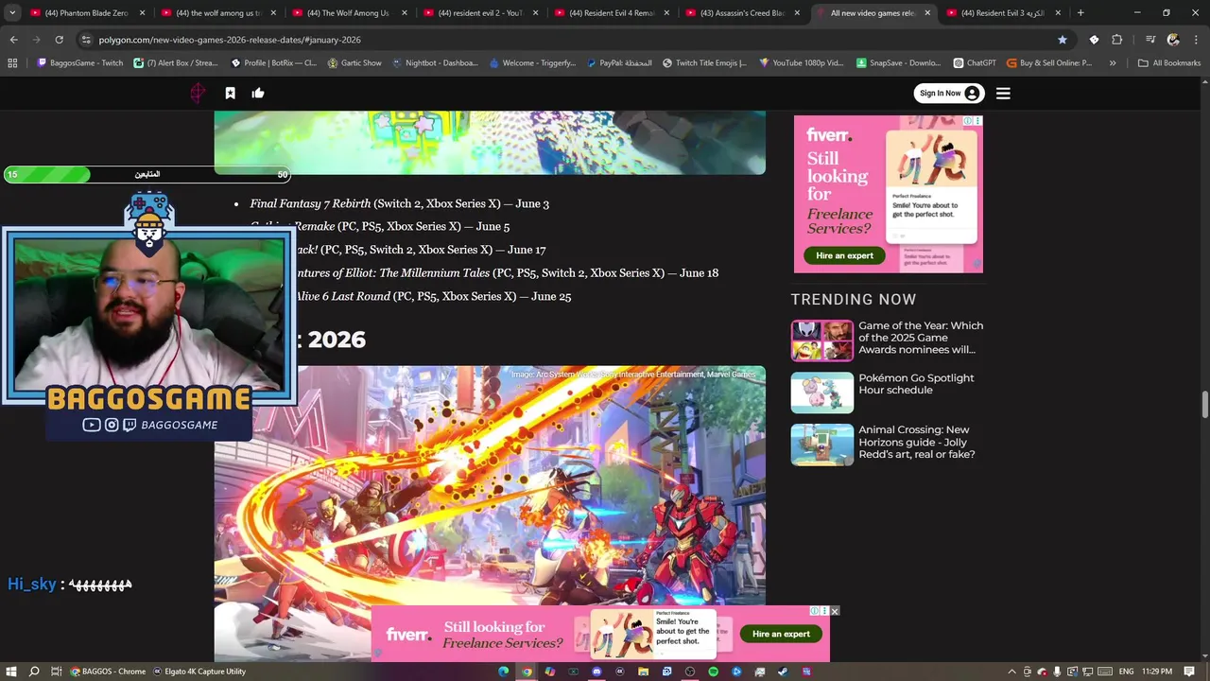Open Chrome media control icon
The image size is (1210, 681).
[x=1150, y=40]
